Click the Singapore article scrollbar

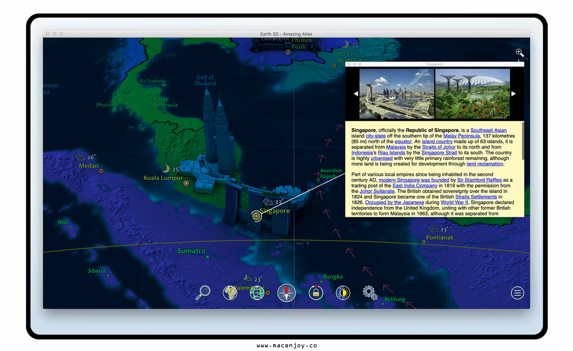pyautogui.click(x=523, y=140)
